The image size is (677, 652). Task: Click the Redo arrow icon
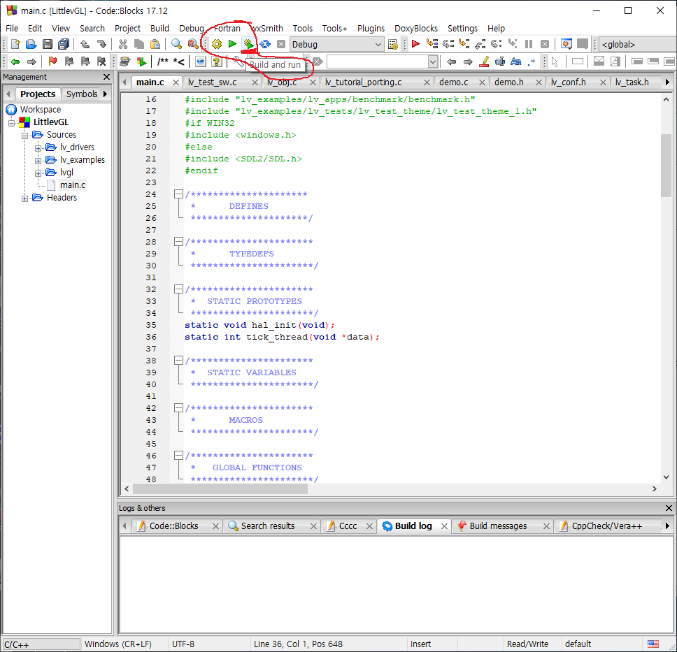point(101,44)
